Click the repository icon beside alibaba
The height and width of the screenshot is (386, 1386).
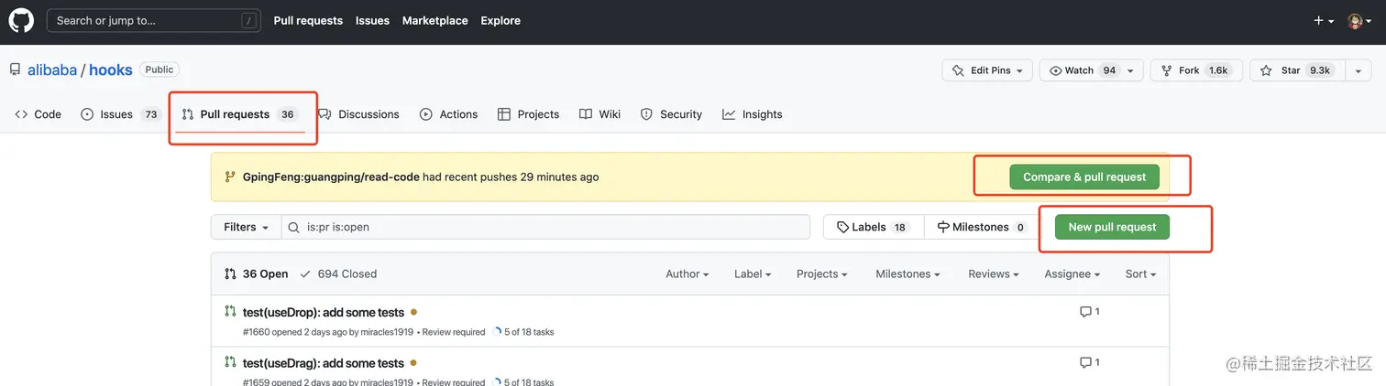point(16,70)
